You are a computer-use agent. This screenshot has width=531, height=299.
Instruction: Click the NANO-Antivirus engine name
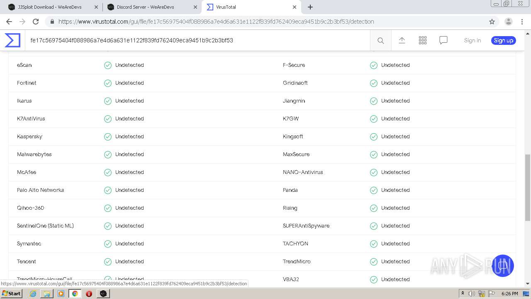pos(303,172)
